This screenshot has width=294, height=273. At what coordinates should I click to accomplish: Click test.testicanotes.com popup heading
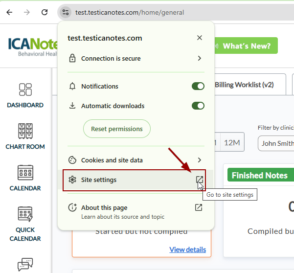[105, 38]
